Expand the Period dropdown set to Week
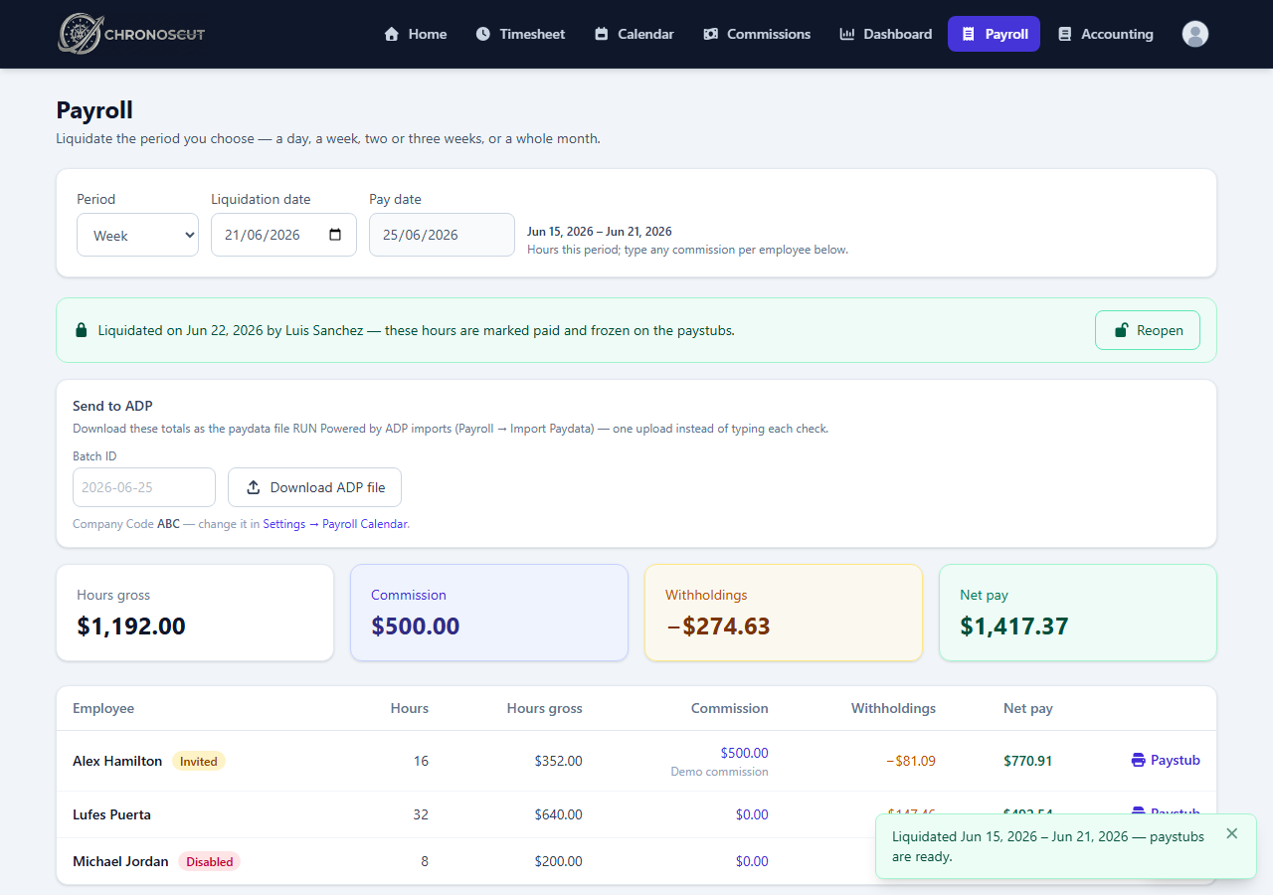The image size is (1273, 895). (137, 235)
